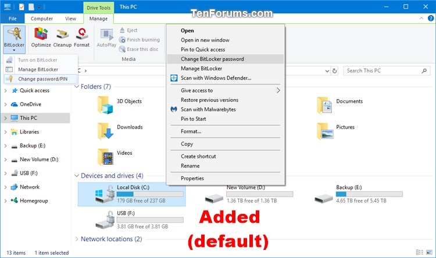Choose Manage BitLocker in context menu
Screen dimensions: 436x258
coord(226,68)
